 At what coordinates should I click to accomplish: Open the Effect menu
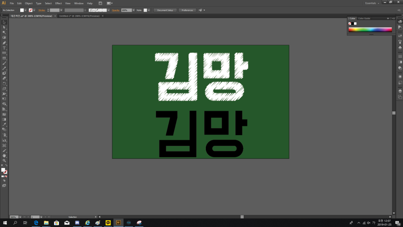(x=58, y=3)
